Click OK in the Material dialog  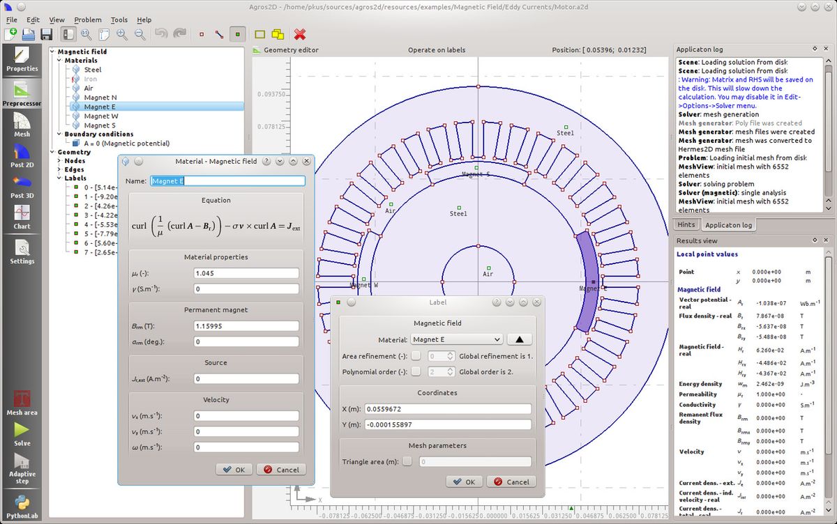click(234, 470)
